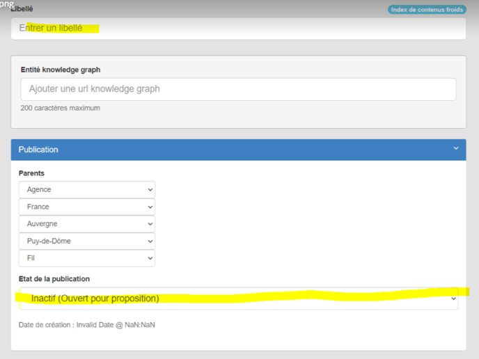
Task: Open the Puy-de-Dôme department dropdown
Action: click(87, 241)
